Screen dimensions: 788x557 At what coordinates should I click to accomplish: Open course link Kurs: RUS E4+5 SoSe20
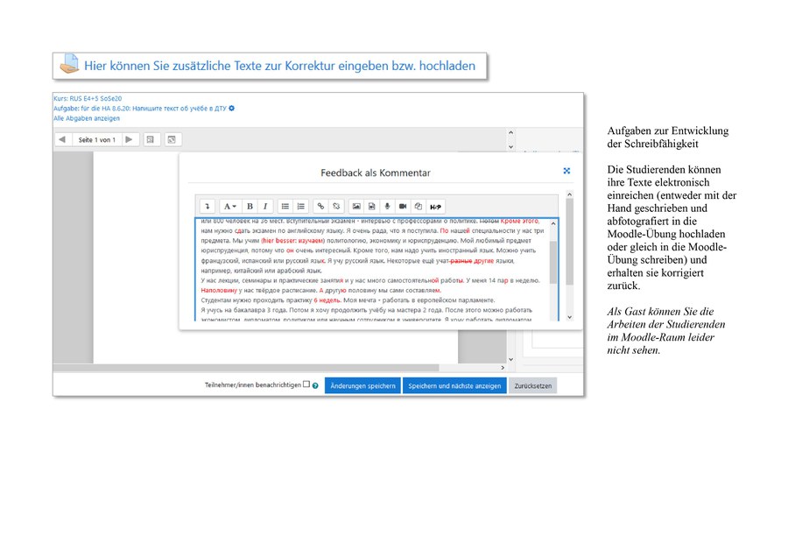(88, 99)
